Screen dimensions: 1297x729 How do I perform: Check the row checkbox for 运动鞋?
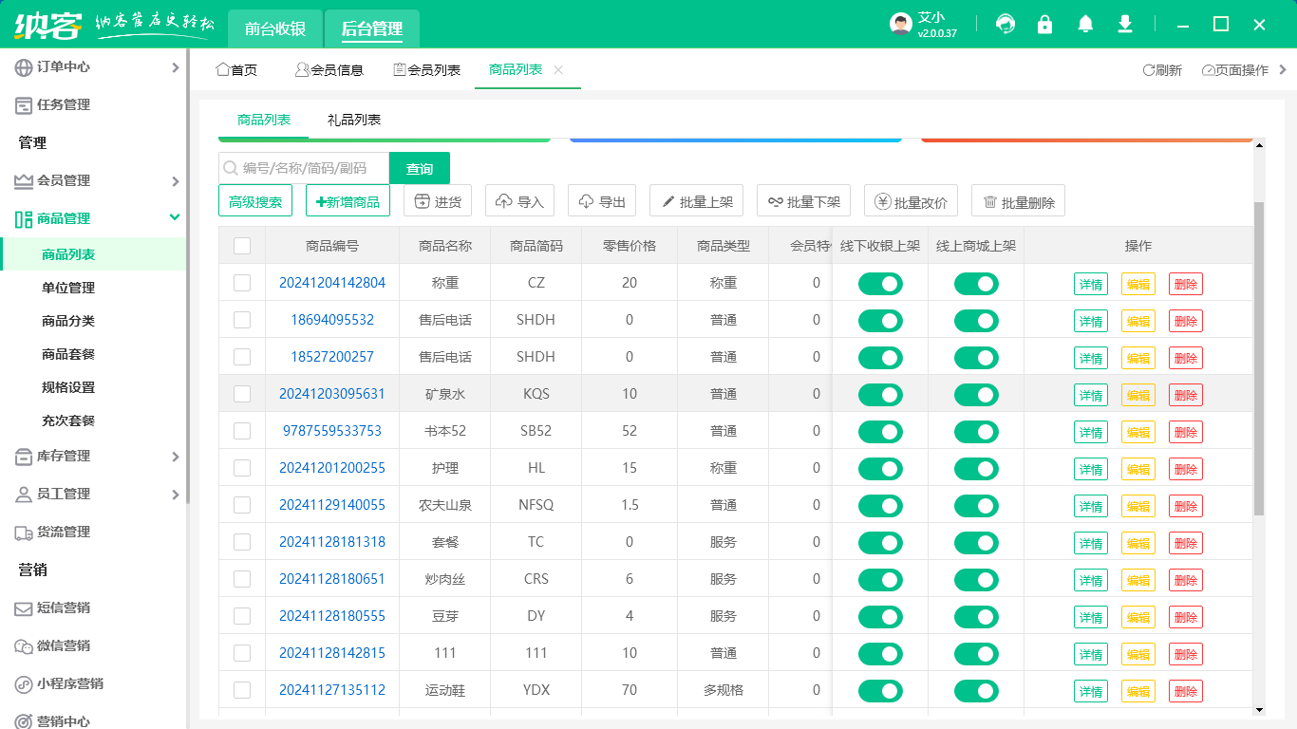(x=242, y=690)
